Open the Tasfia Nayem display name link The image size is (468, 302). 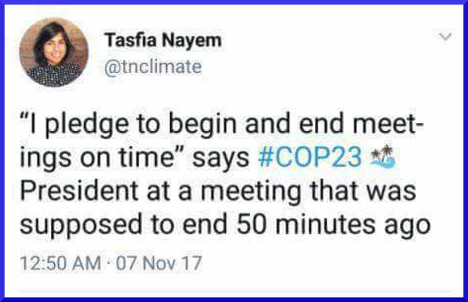(x=163, y=40)
